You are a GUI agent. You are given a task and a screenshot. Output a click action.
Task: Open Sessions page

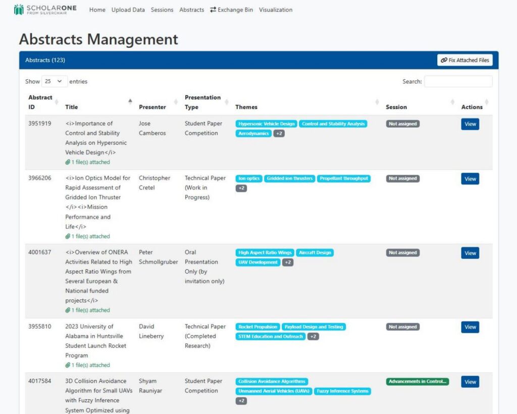pos(162,10)
